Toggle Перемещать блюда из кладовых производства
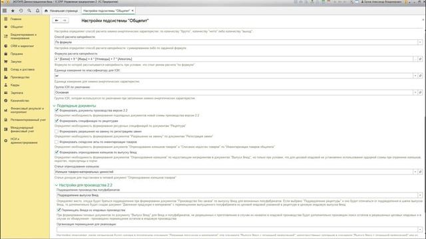 tap(59, 210)
